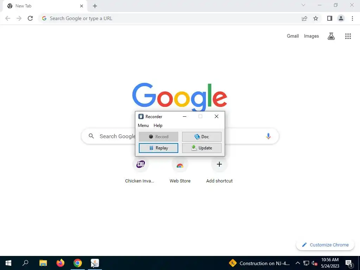Go back with browser back arrow

[8, 18]
